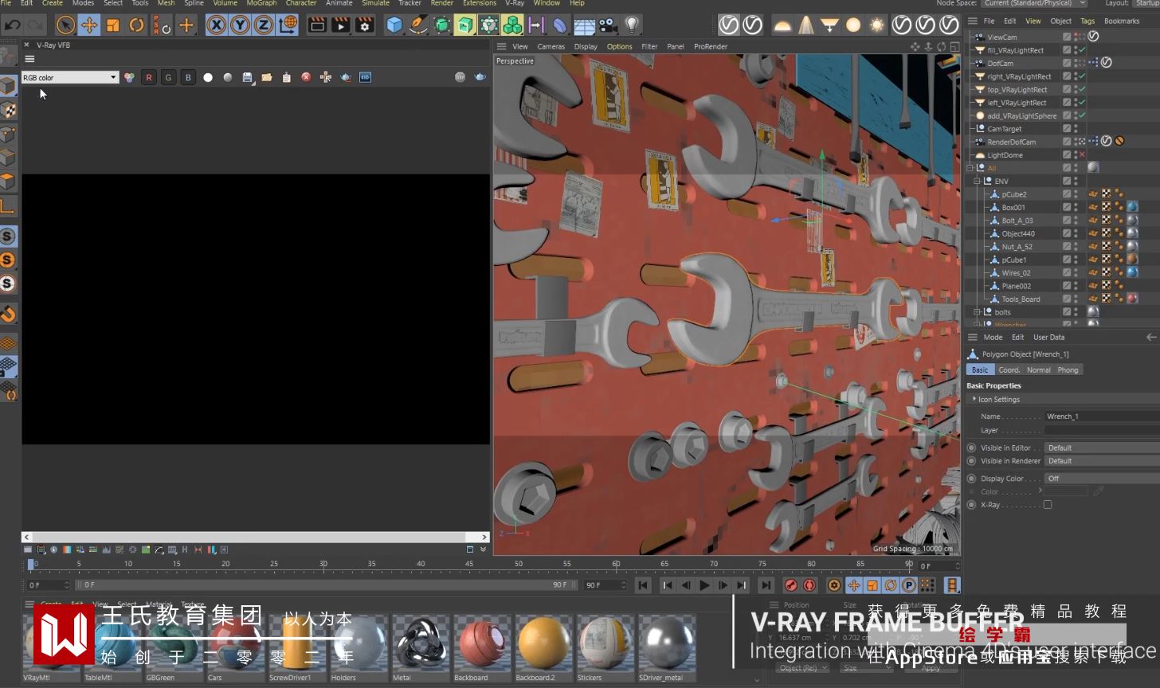Open the V-Ray VFB hamburger menu

pos(29,59)
